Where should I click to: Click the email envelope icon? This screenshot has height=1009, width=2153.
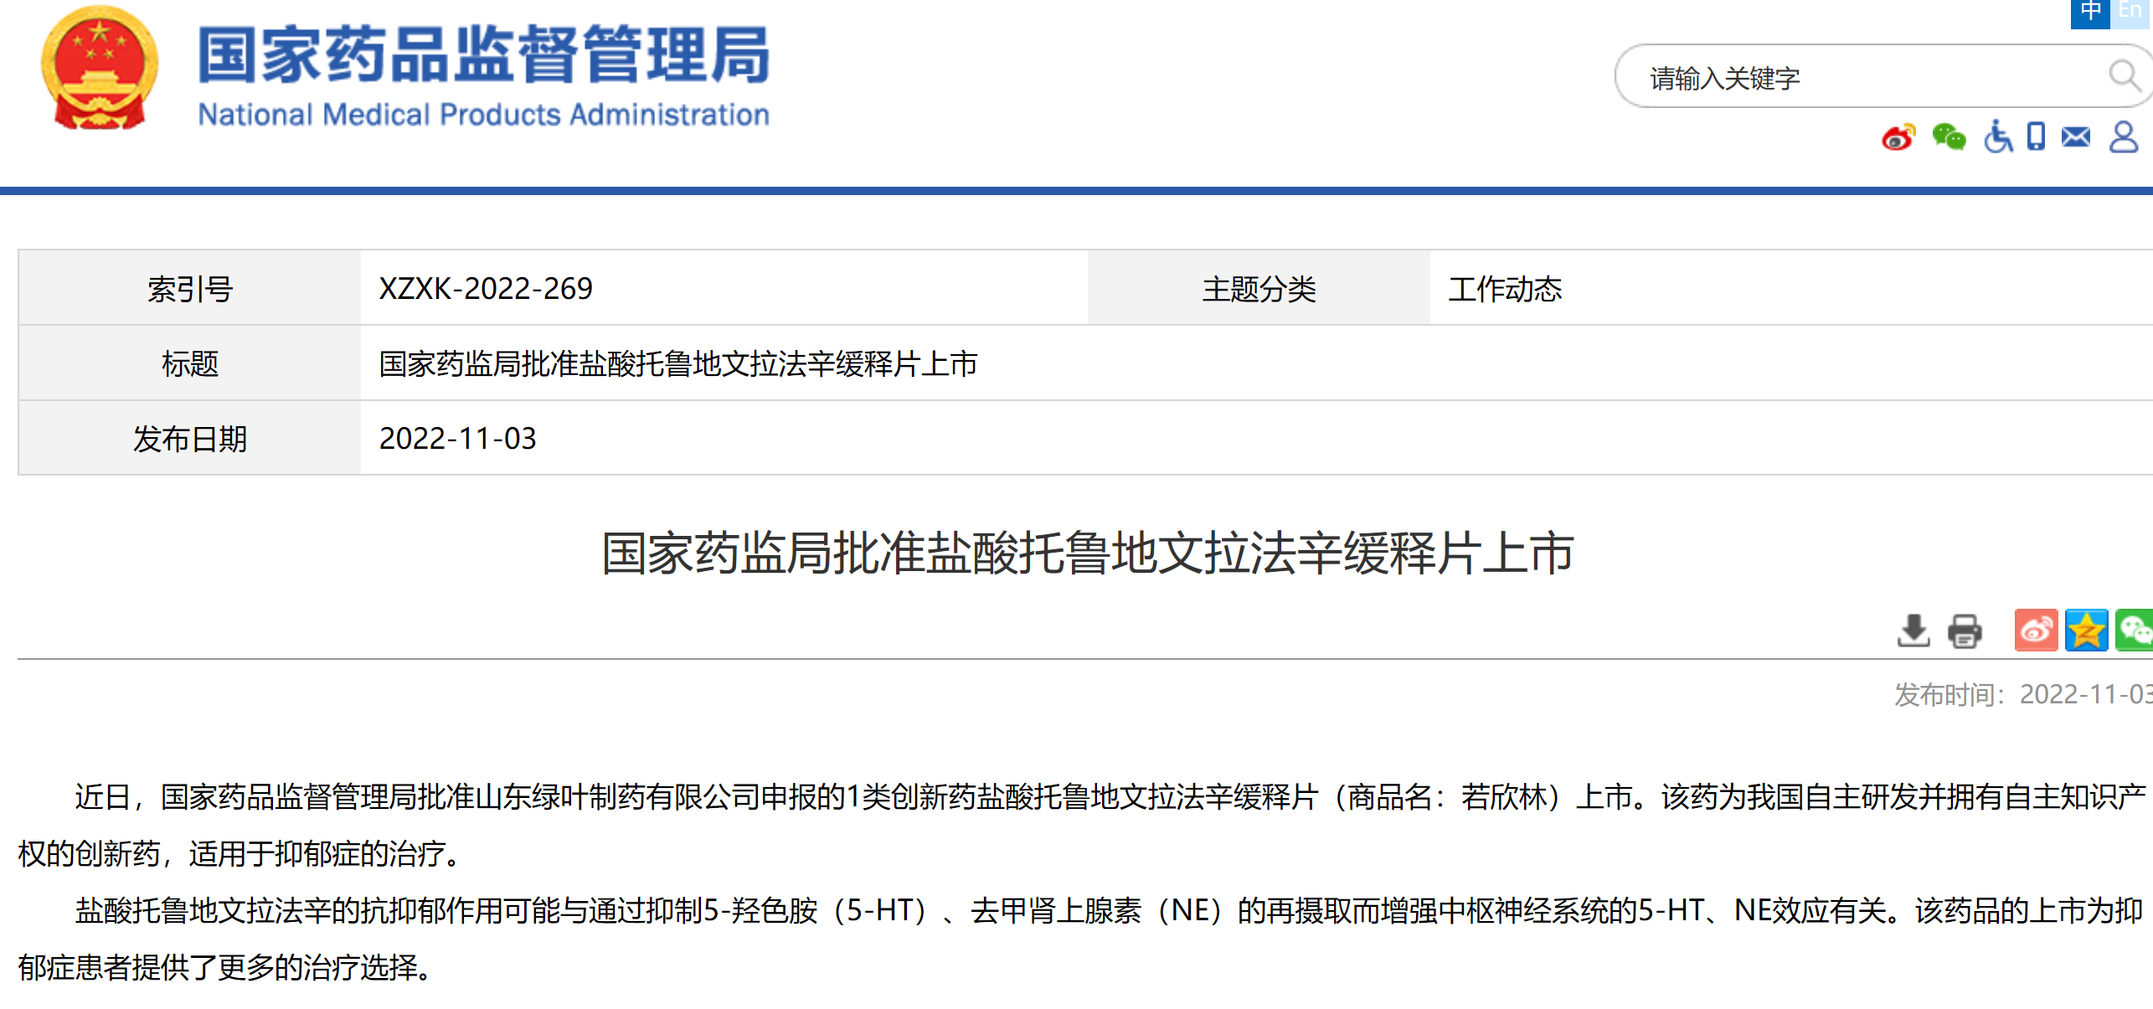(2076, 136)
